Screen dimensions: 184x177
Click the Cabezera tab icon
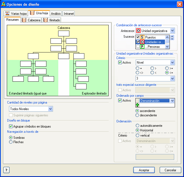[x=24, y=20]
